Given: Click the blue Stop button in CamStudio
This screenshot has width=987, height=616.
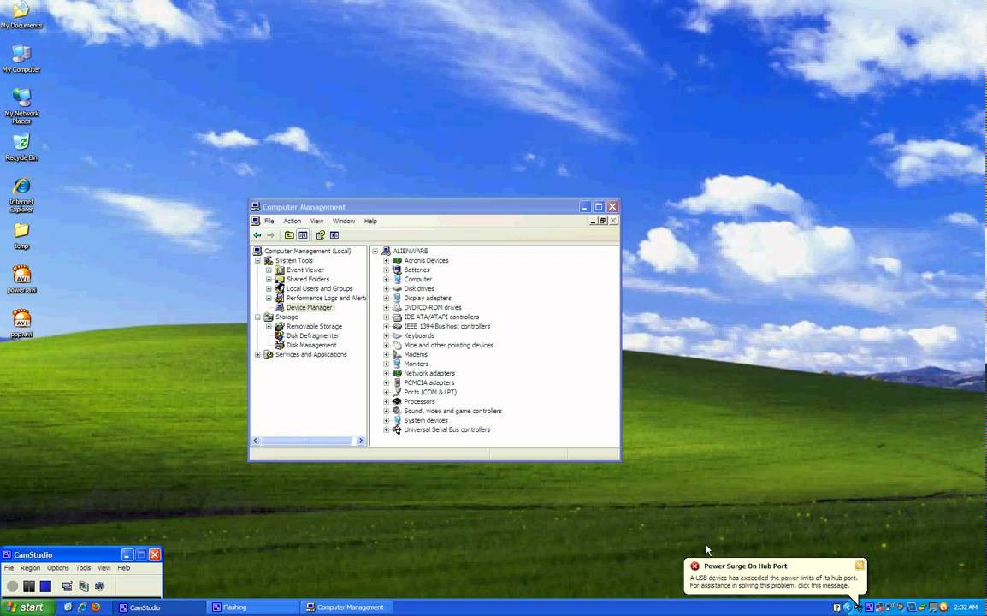Looking at the screenshot, I should point(45,586).
